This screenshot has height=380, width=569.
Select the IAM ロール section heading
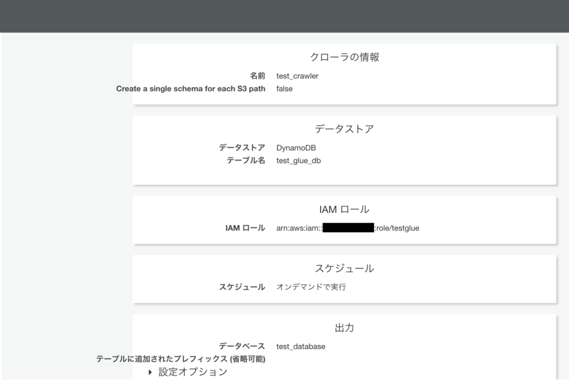click(345, 209)
